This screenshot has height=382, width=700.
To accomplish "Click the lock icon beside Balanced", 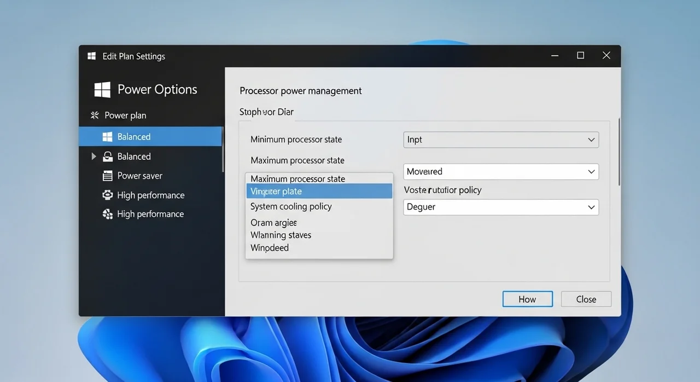I will 108,157.
